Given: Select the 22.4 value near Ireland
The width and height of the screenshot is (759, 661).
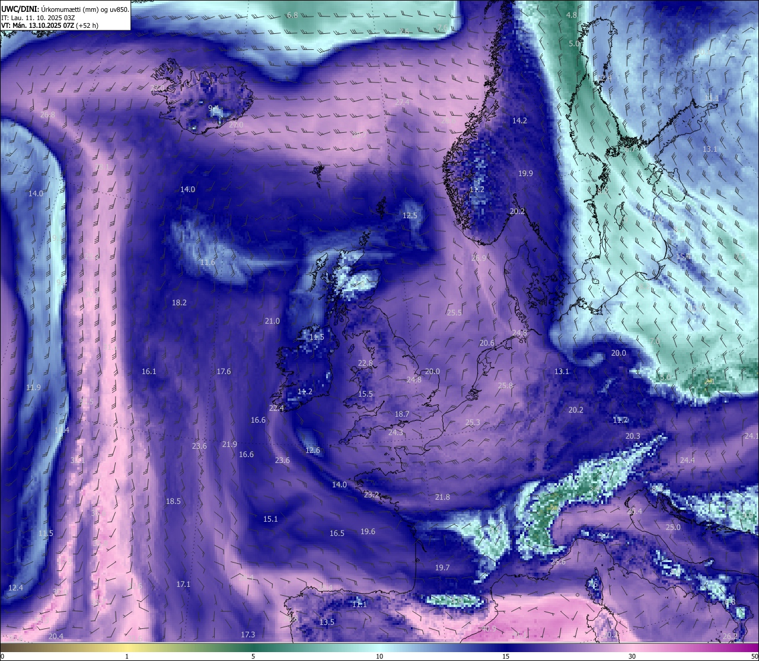Looking at the screenshot, I should (276, 408).
